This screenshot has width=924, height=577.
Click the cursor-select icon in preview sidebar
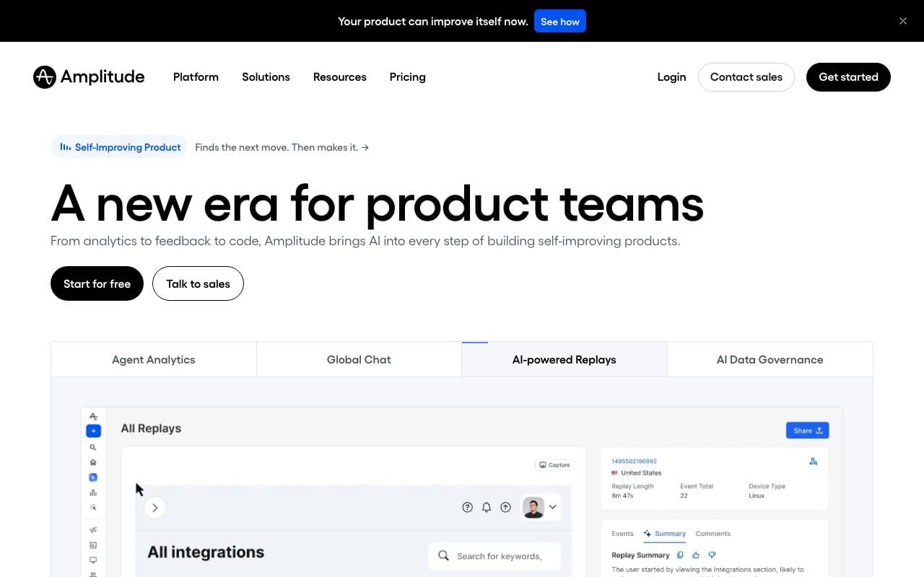pos(93,508)
